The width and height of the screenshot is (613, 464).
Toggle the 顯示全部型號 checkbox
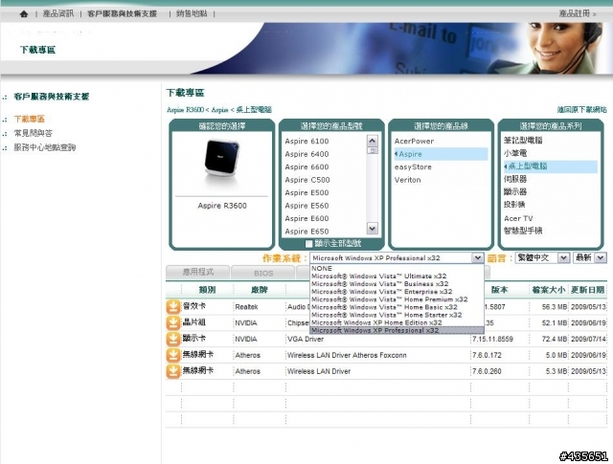point(308,244)
